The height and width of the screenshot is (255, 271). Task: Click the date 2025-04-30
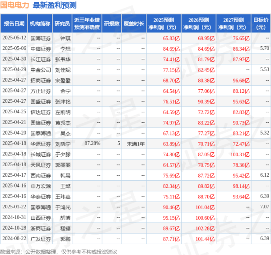(14, 59)
